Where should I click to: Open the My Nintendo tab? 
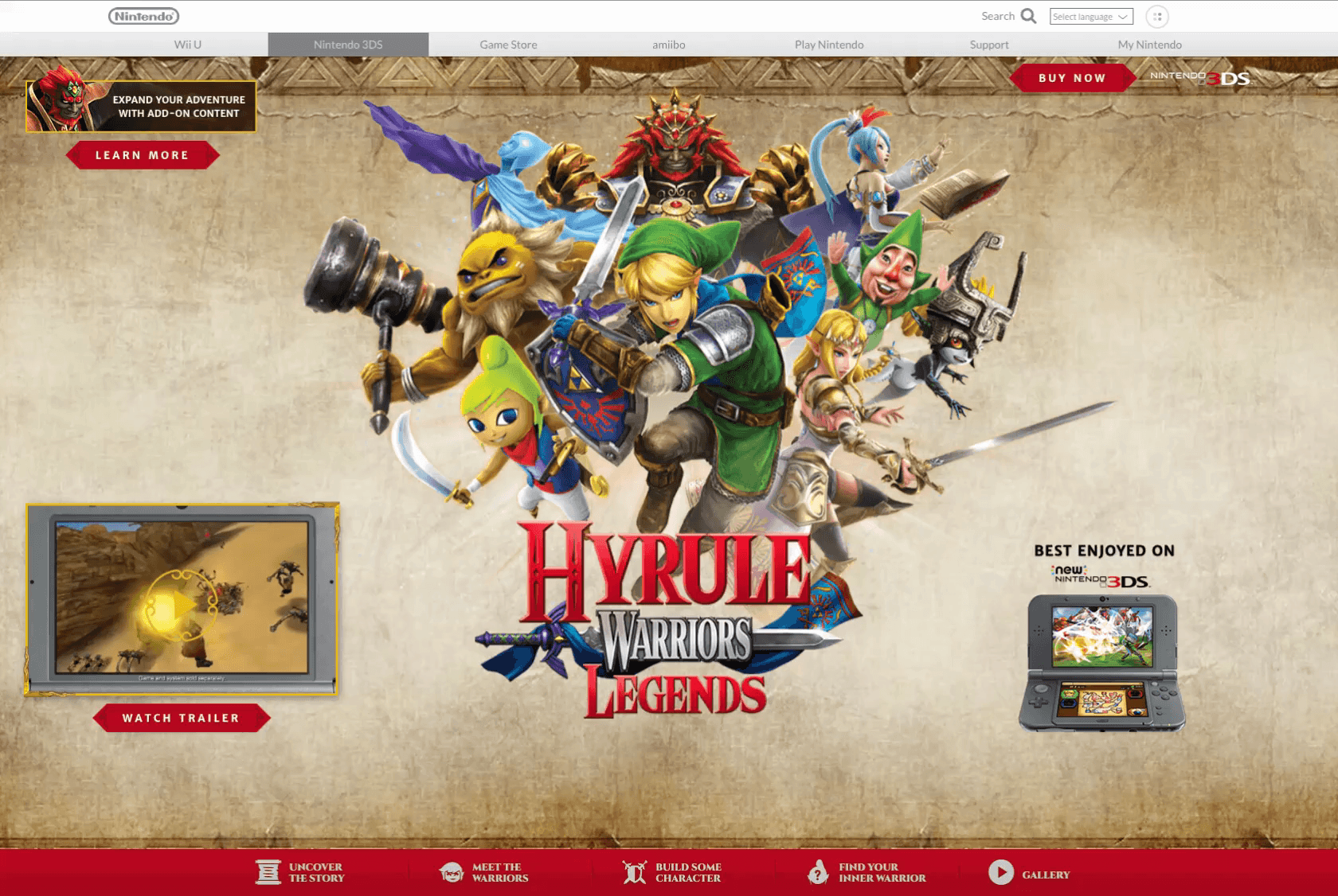[x=1149, y=45]
